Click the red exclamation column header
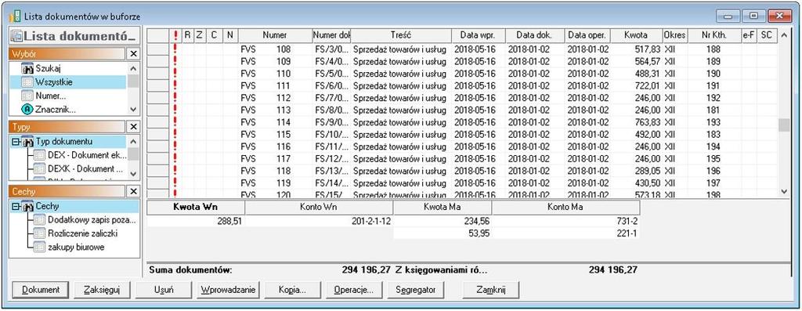 pos(175,35)
